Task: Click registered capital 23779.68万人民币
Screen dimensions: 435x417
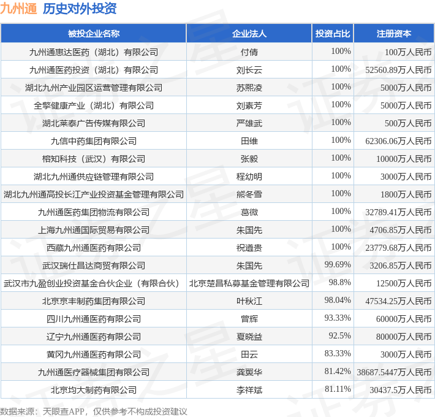Action: [x=398, y=248]
